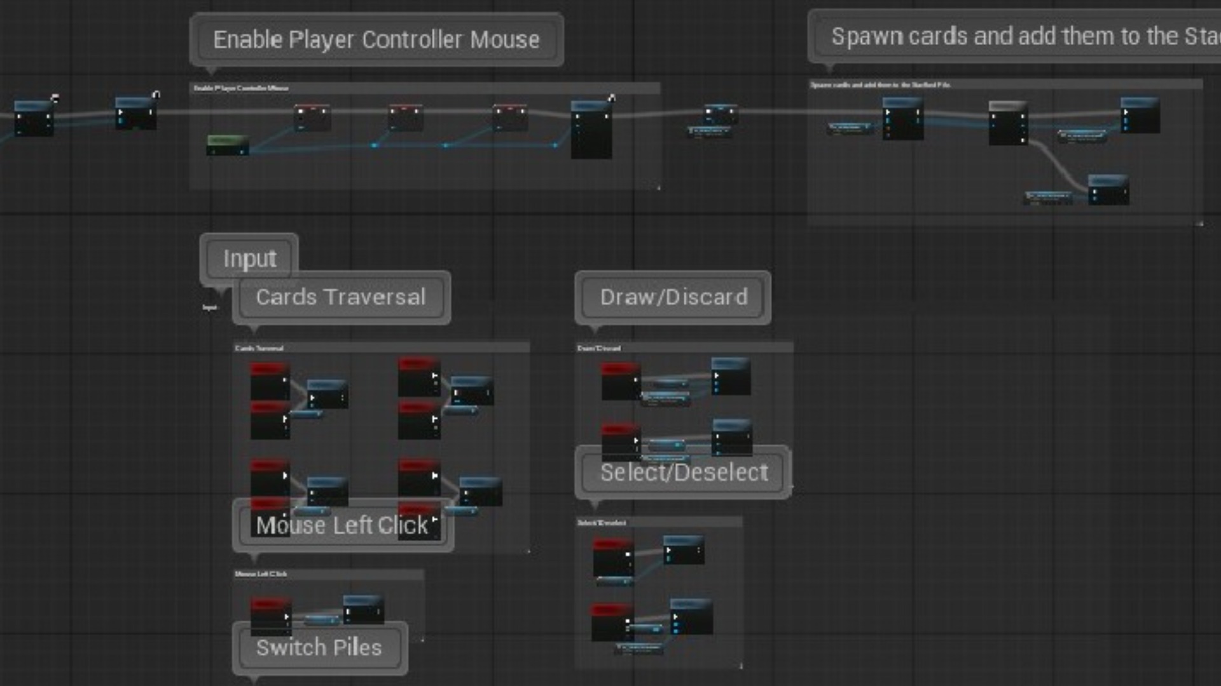This screenshot has height=686, width=1221.
Task: Click the leftmost reroute node on the blue wire
Action: [374, 145]
